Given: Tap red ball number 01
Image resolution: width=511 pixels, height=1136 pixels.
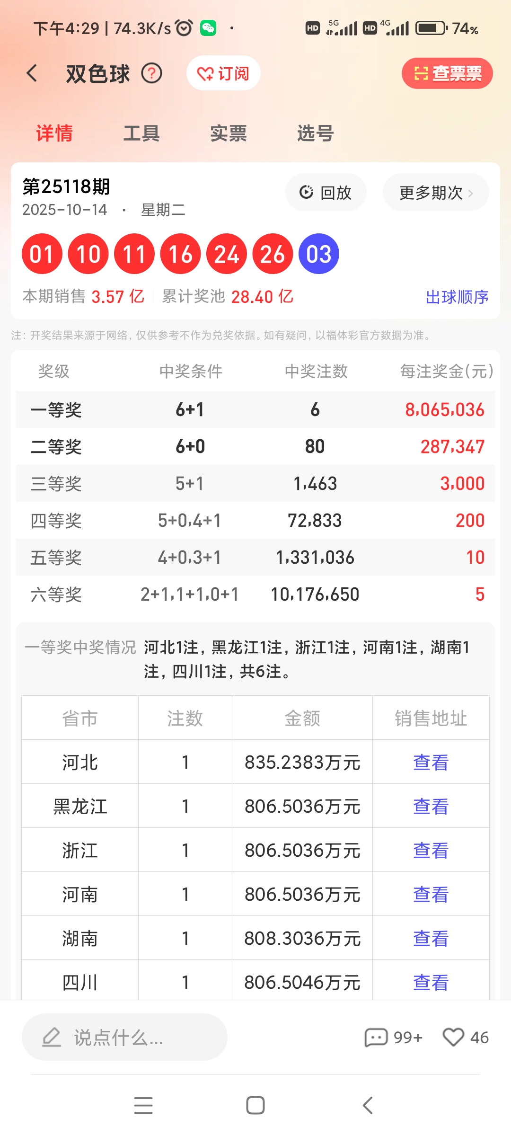Looking at the screenshot, I should 42,254.
